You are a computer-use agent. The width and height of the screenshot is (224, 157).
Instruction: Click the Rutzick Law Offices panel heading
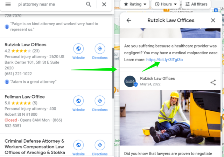click(171, 20)
